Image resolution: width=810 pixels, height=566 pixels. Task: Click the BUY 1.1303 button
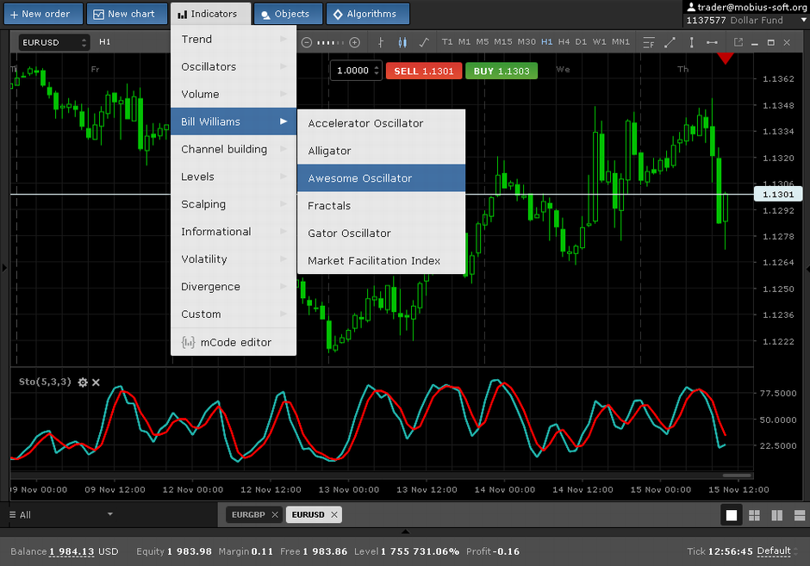(502, 72)
